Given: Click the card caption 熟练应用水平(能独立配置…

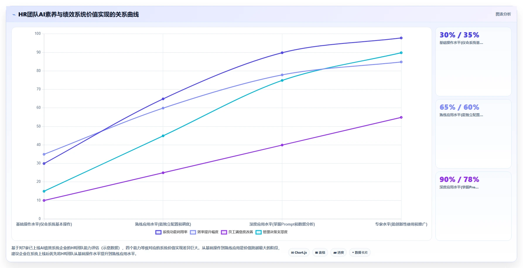Looking at the screenshot, I should click(x=461, y=115).
